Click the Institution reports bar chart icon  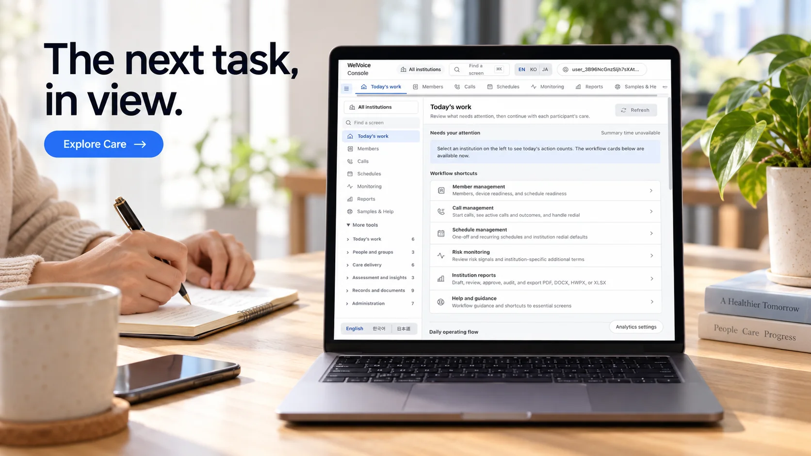(441, 279)
